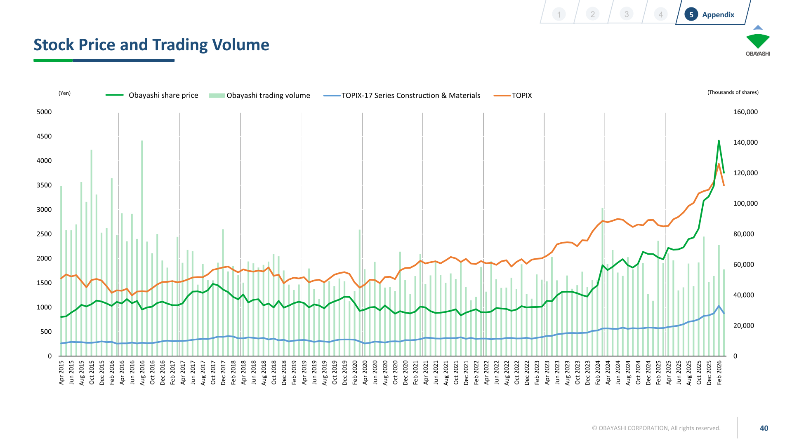Click the '(Thousands of shares)' axis unit label

733,92
